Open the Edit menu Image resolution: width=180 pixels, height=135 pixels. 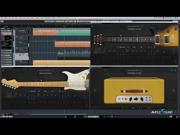[x=12, y=18]
